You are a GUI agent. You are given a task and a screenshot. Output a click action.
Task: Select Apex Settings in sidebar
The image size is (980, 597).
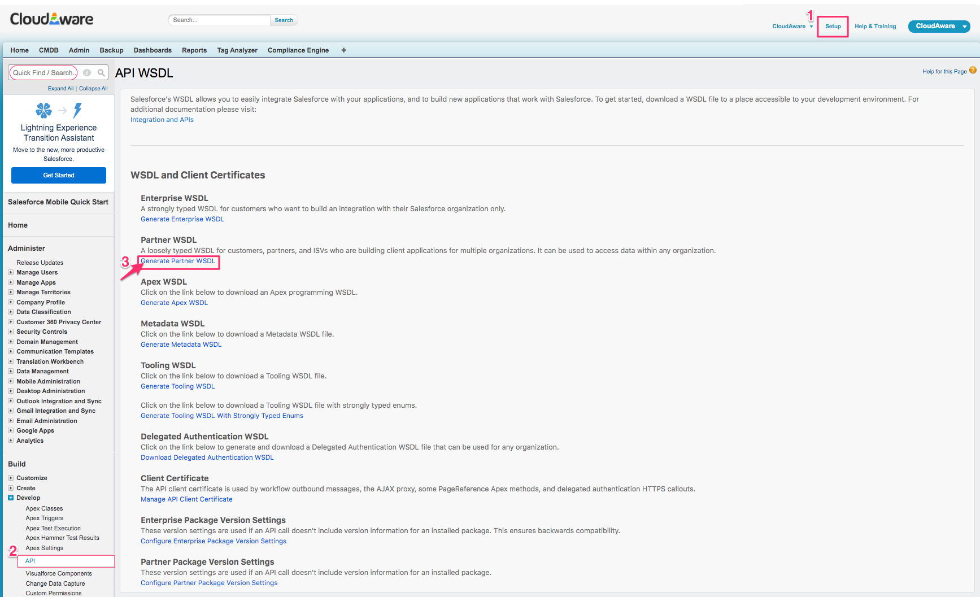[45, 548]
